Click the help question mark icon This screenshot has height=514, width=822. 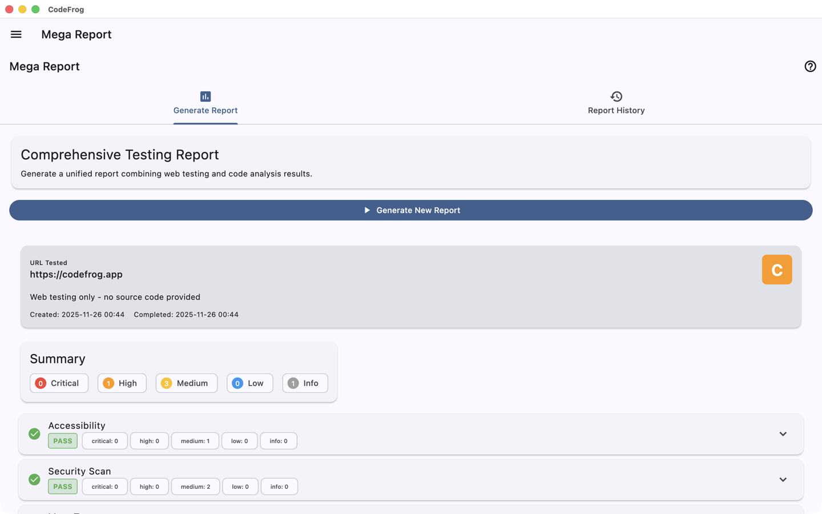click(x=810, y=66)
